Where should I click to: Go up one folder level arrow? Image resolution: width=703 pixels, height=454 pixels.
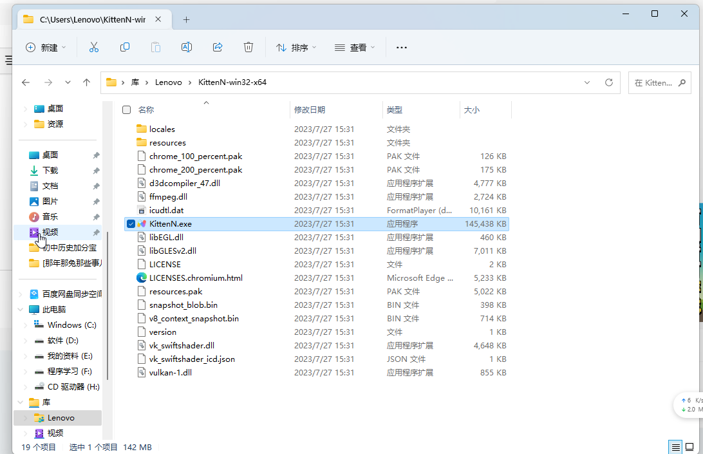tap(86, 82)
